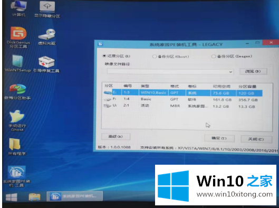Launch 傲梅分区助手 desktop icon

(x=17, y=92)
